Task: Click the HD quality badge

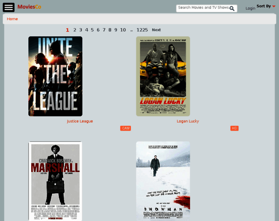Action: point(235,128)
